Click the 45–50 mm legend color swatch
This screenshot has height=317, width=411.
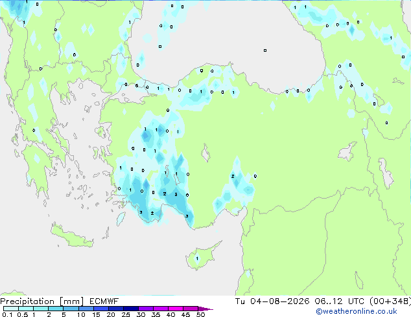(x=191, y=309)
